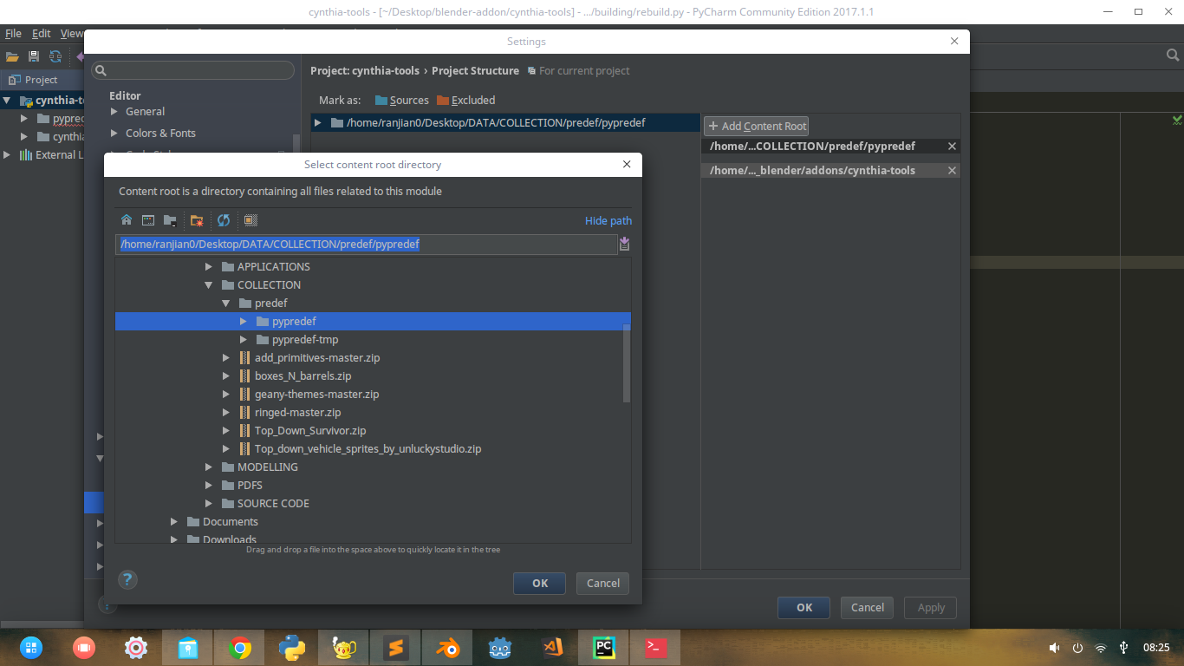Cancel the content root dialog

602,584
